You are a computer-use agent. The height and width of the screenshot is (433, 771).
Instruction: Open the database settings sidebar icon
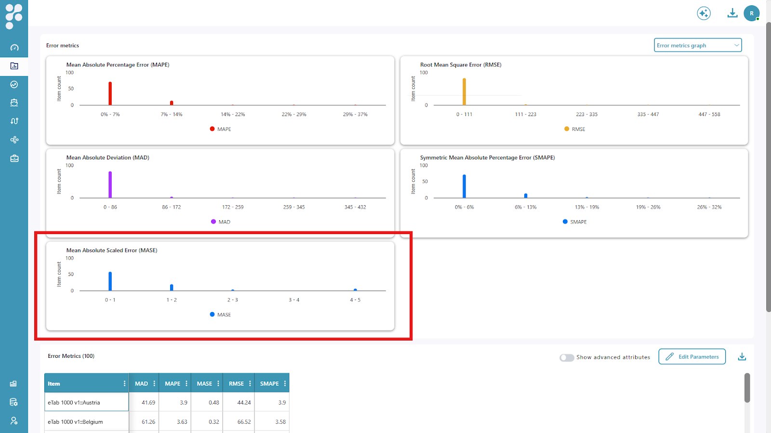[13, 402]
